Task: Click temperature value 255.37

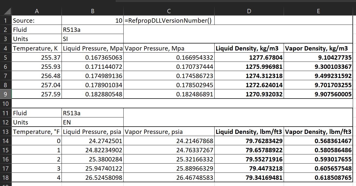Action: coord(37,58)
